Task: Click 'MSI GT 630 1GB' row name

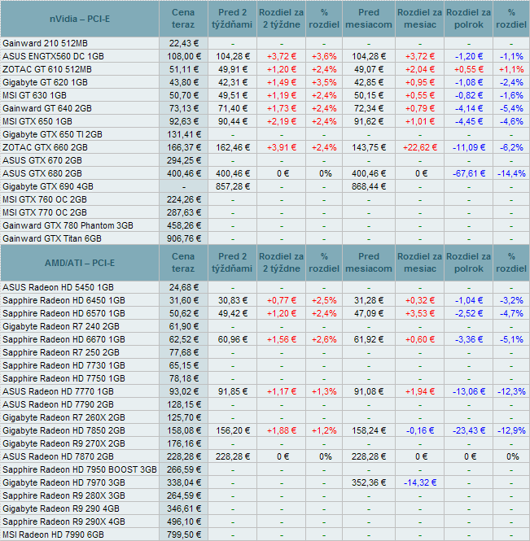Action: 34,95
